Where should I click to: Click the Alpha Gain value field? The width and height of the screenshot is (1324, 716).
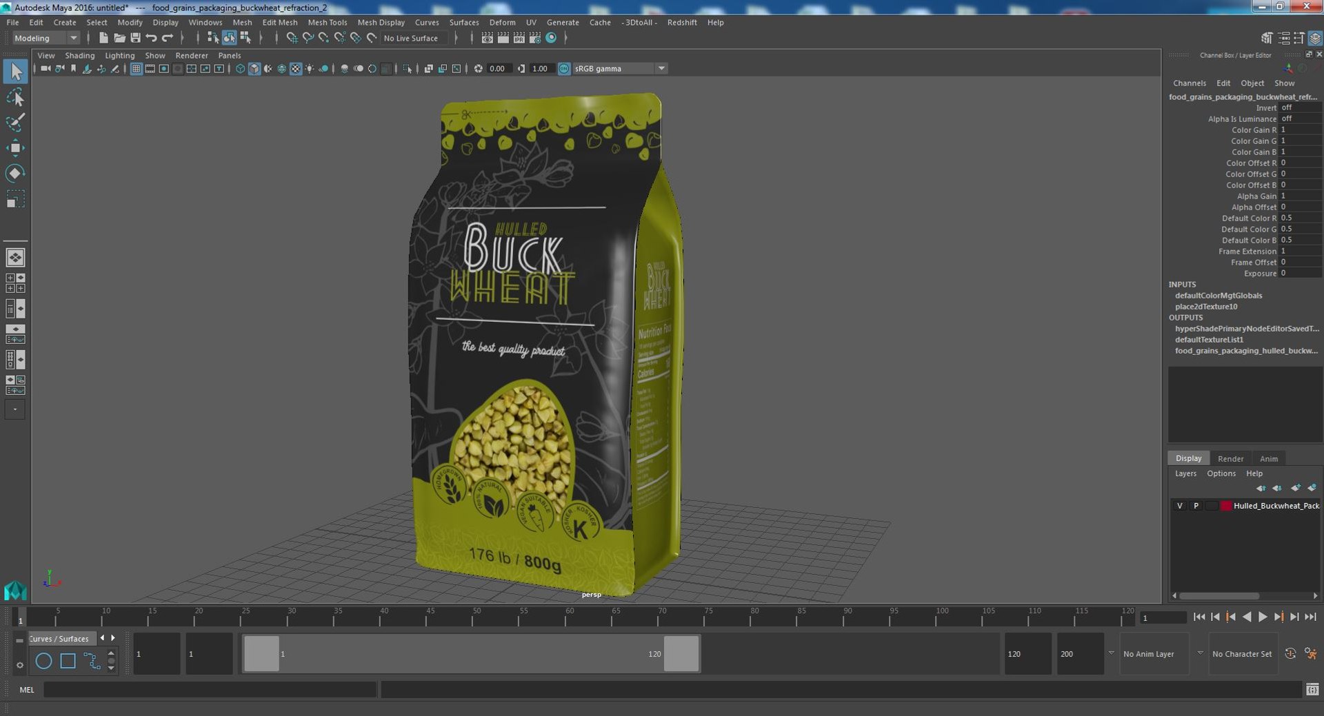pos(1300,196)
